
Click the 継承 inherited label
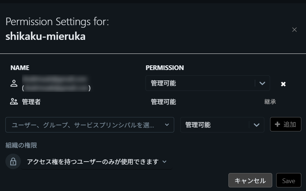270,102
